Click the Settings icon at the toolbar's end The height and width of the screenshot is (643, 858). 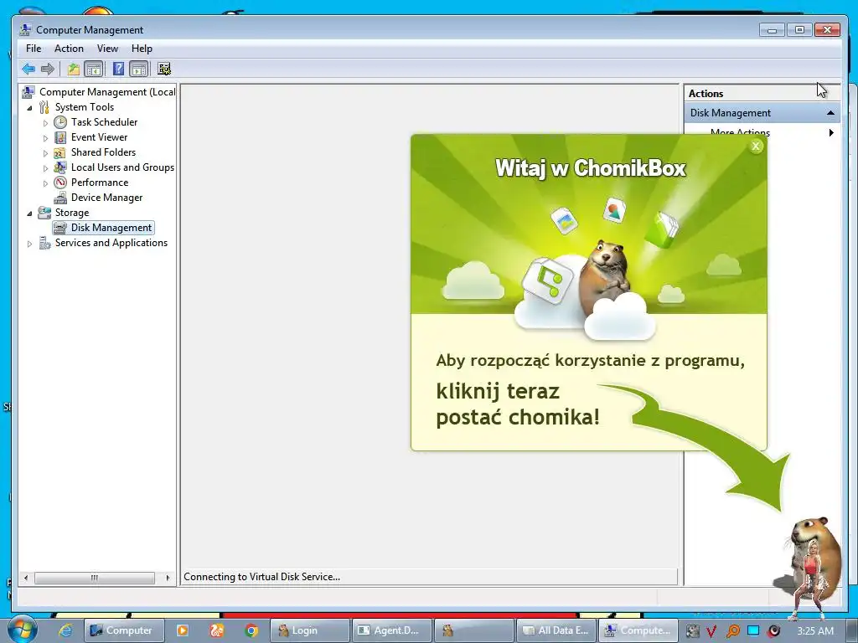pos(164,69)
